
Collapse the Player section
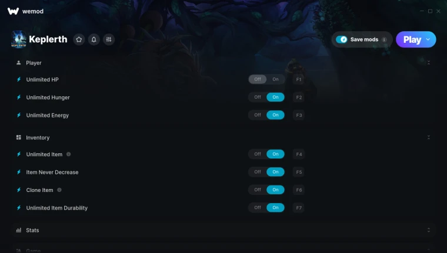(428, 63)
